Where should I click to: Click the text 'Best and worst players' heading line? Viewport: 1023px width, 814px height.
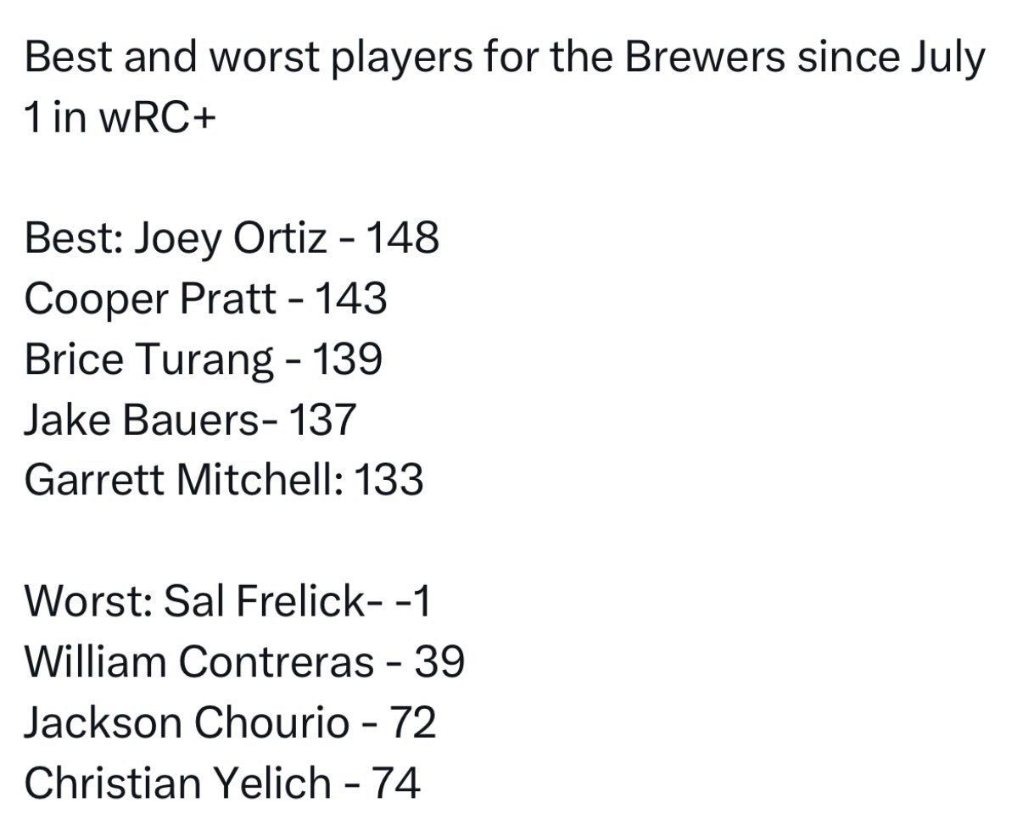[506, 59]
